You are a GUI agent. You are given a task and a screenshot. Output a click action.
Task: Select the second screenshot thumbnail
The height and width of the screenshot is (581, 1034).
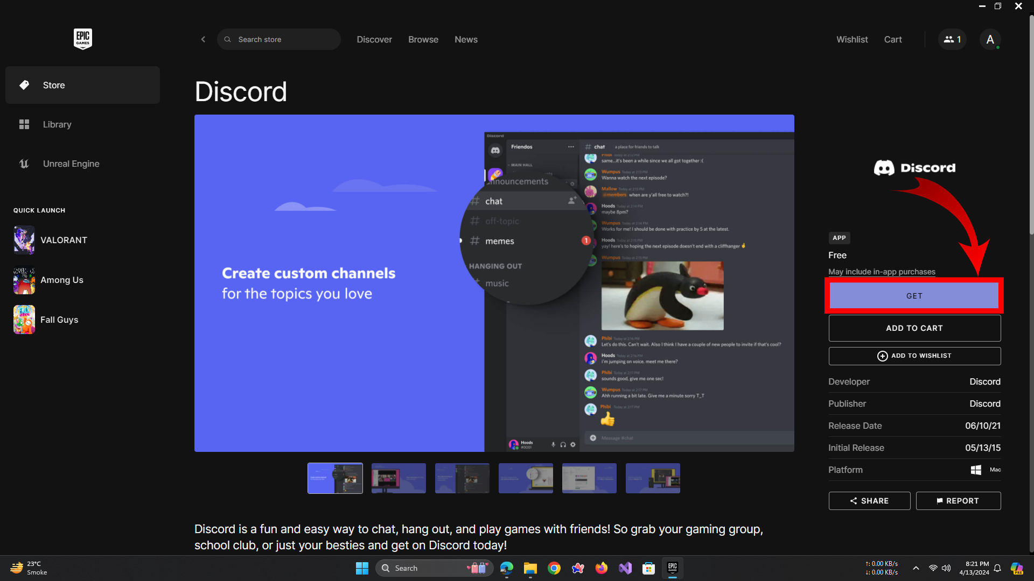(x=399, y=478)
